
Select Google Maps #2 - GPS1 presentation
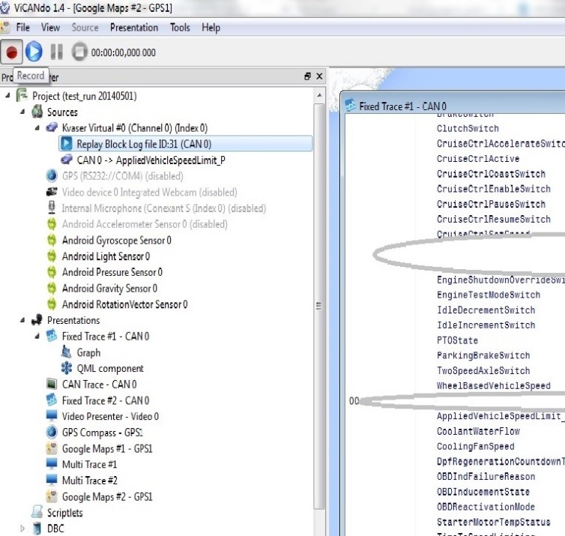(107, 496)
